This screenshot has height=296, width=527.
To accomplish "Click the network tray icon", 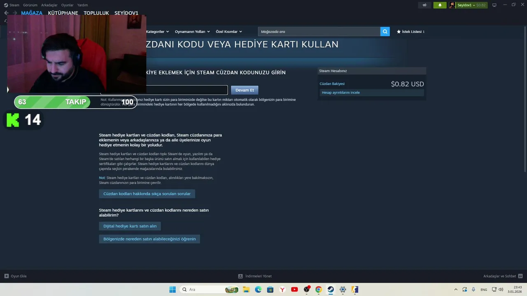I will (494, 289).
